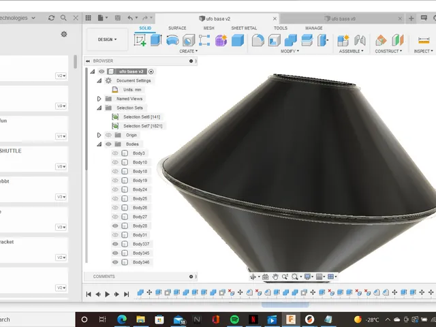Select Body345 in the browser
436x327 pixels.
point(141,253)
